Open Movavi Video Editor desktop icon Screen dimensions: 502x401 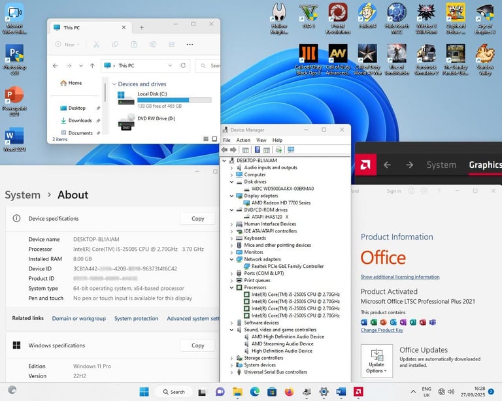click(14, 18)
